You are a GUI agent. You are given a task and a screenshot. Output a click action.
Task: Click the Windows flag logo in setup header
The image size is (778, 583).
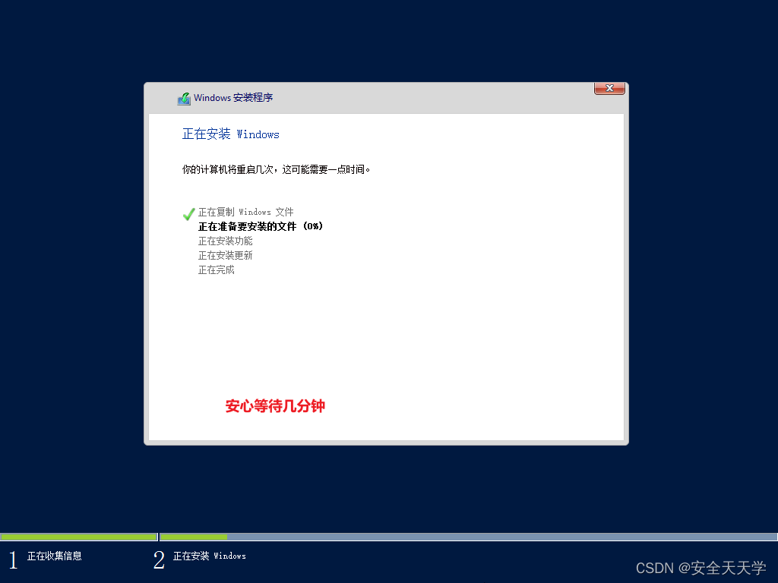coord(184,98)
